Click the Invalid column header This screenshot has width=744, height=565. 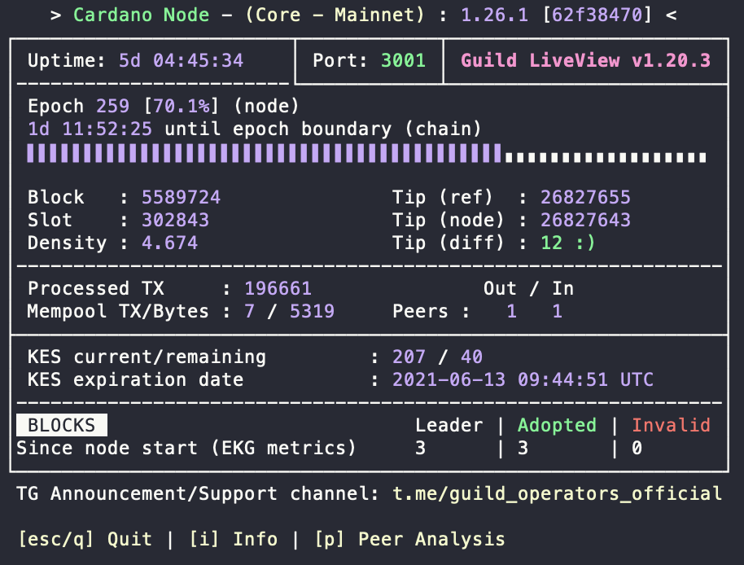point(671,425)
